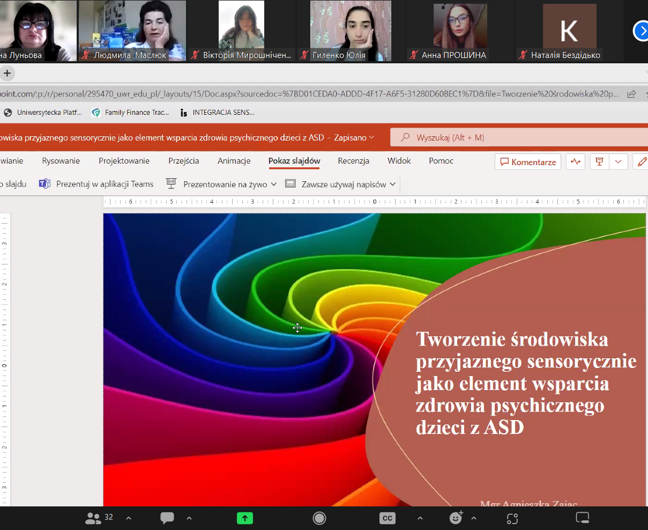Open the Recenzja ribbon tab
This screenshot has width=648, height=530.
coord(353,161)
